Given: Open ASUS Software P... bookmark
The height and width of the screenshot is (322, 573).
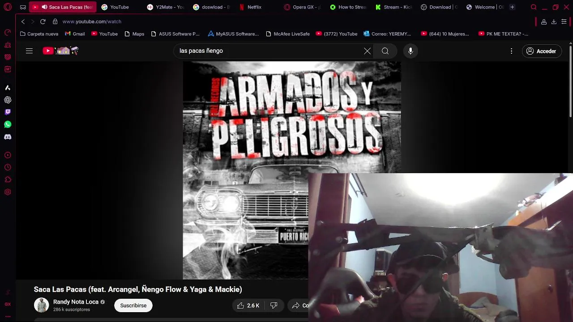Looking at the screenshot, I should [175, 34].
